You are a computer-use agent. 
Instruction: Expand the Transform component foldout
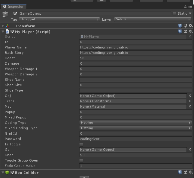[3, 26]
